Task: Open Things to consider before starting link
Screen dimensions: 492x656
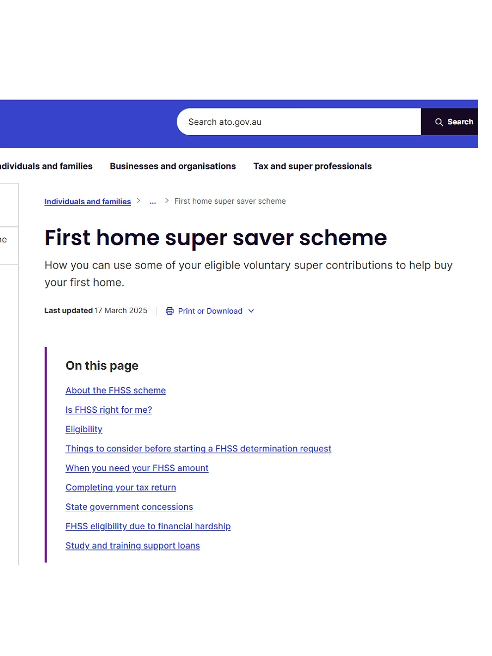Action: (x=198, y=448)
